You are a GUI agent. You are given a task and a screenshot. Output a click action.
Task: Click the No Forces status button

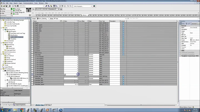coord(6,11)
